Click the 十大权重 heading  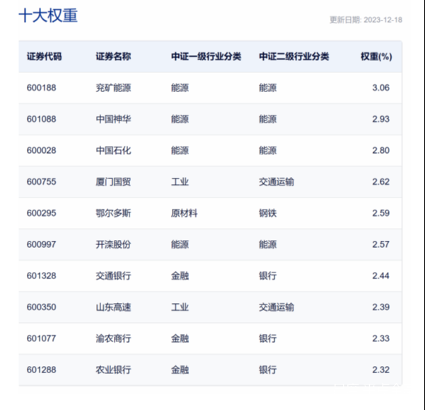[x=48, y=16]
